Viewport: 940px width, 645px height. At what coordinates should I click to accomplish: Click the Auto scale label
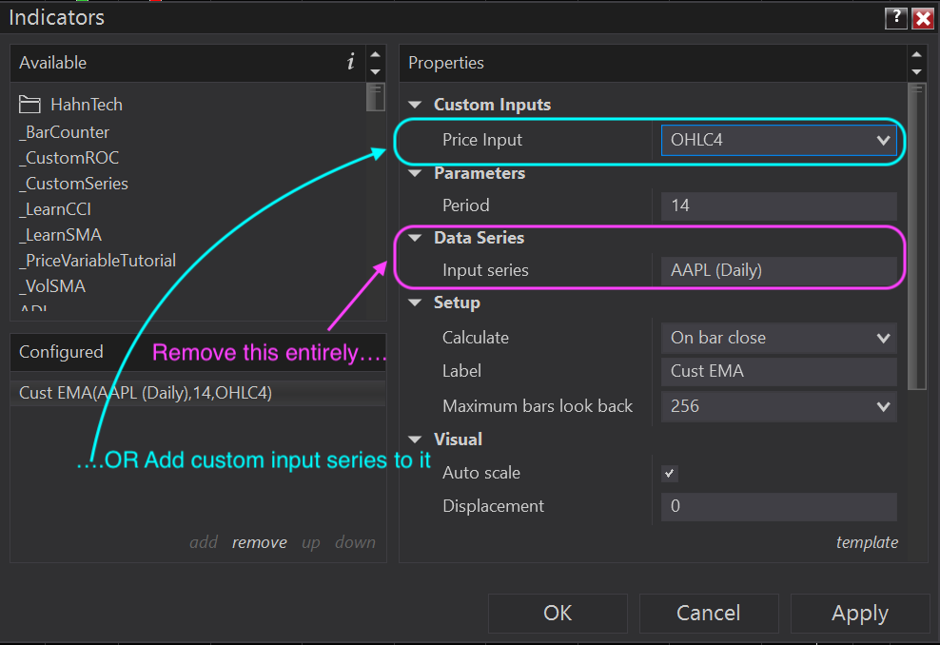[x=481, y=473]
